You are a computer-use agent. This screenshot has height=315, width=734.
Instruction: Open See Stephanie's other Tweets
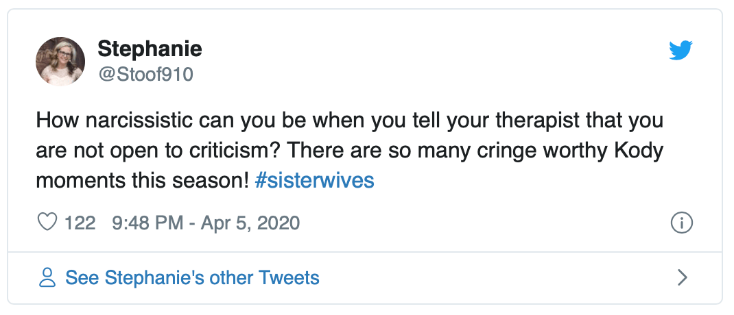[x=192, y=277]
